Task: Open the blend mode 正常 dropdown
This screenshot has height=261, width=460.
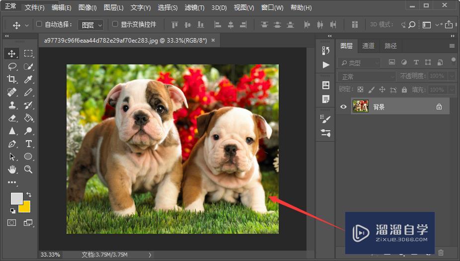Action: point(367,77)
